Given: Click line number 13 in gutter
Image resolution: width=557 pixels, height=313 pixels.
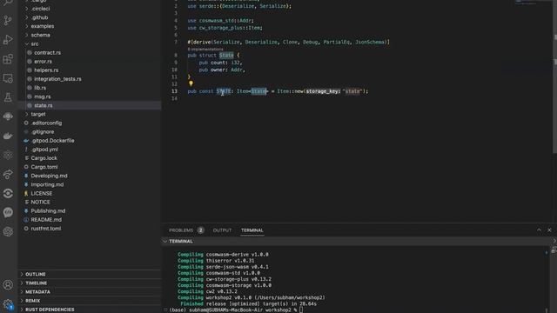Looking at the screenshot, I should [x=174, y=91].
